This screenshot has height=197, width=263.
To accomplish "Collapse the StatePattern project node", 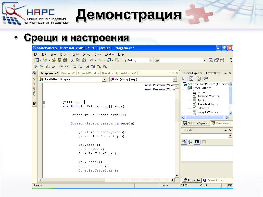I will pyautogui.click(x=183, y=88).
